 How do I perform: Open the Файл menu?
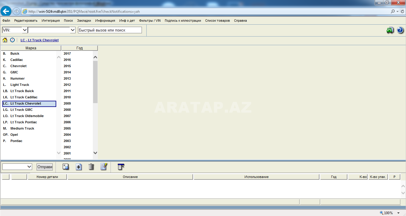(6, 21)
